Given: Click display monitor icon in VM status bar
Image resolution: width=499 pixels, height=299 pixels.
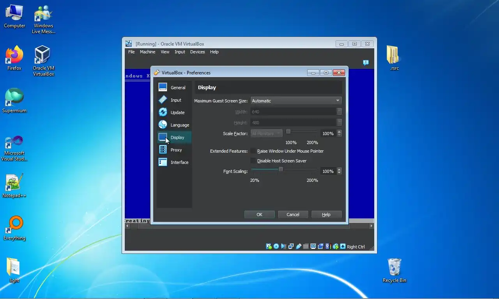Looking at the screenshot, I should (x=313, y=246).
